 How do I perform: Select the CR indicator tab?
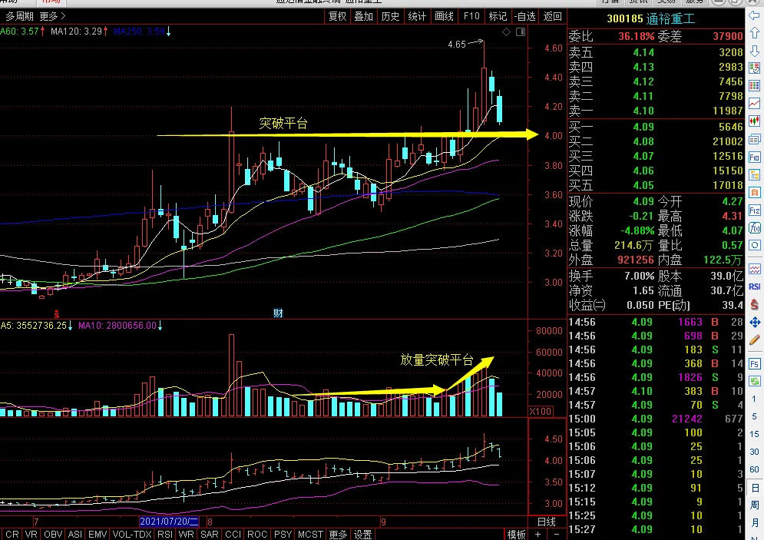pyautogui.click(x=12, y=535)
